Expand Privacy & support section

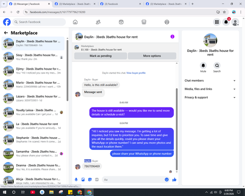pyautogui.click(x=210, y=98)
